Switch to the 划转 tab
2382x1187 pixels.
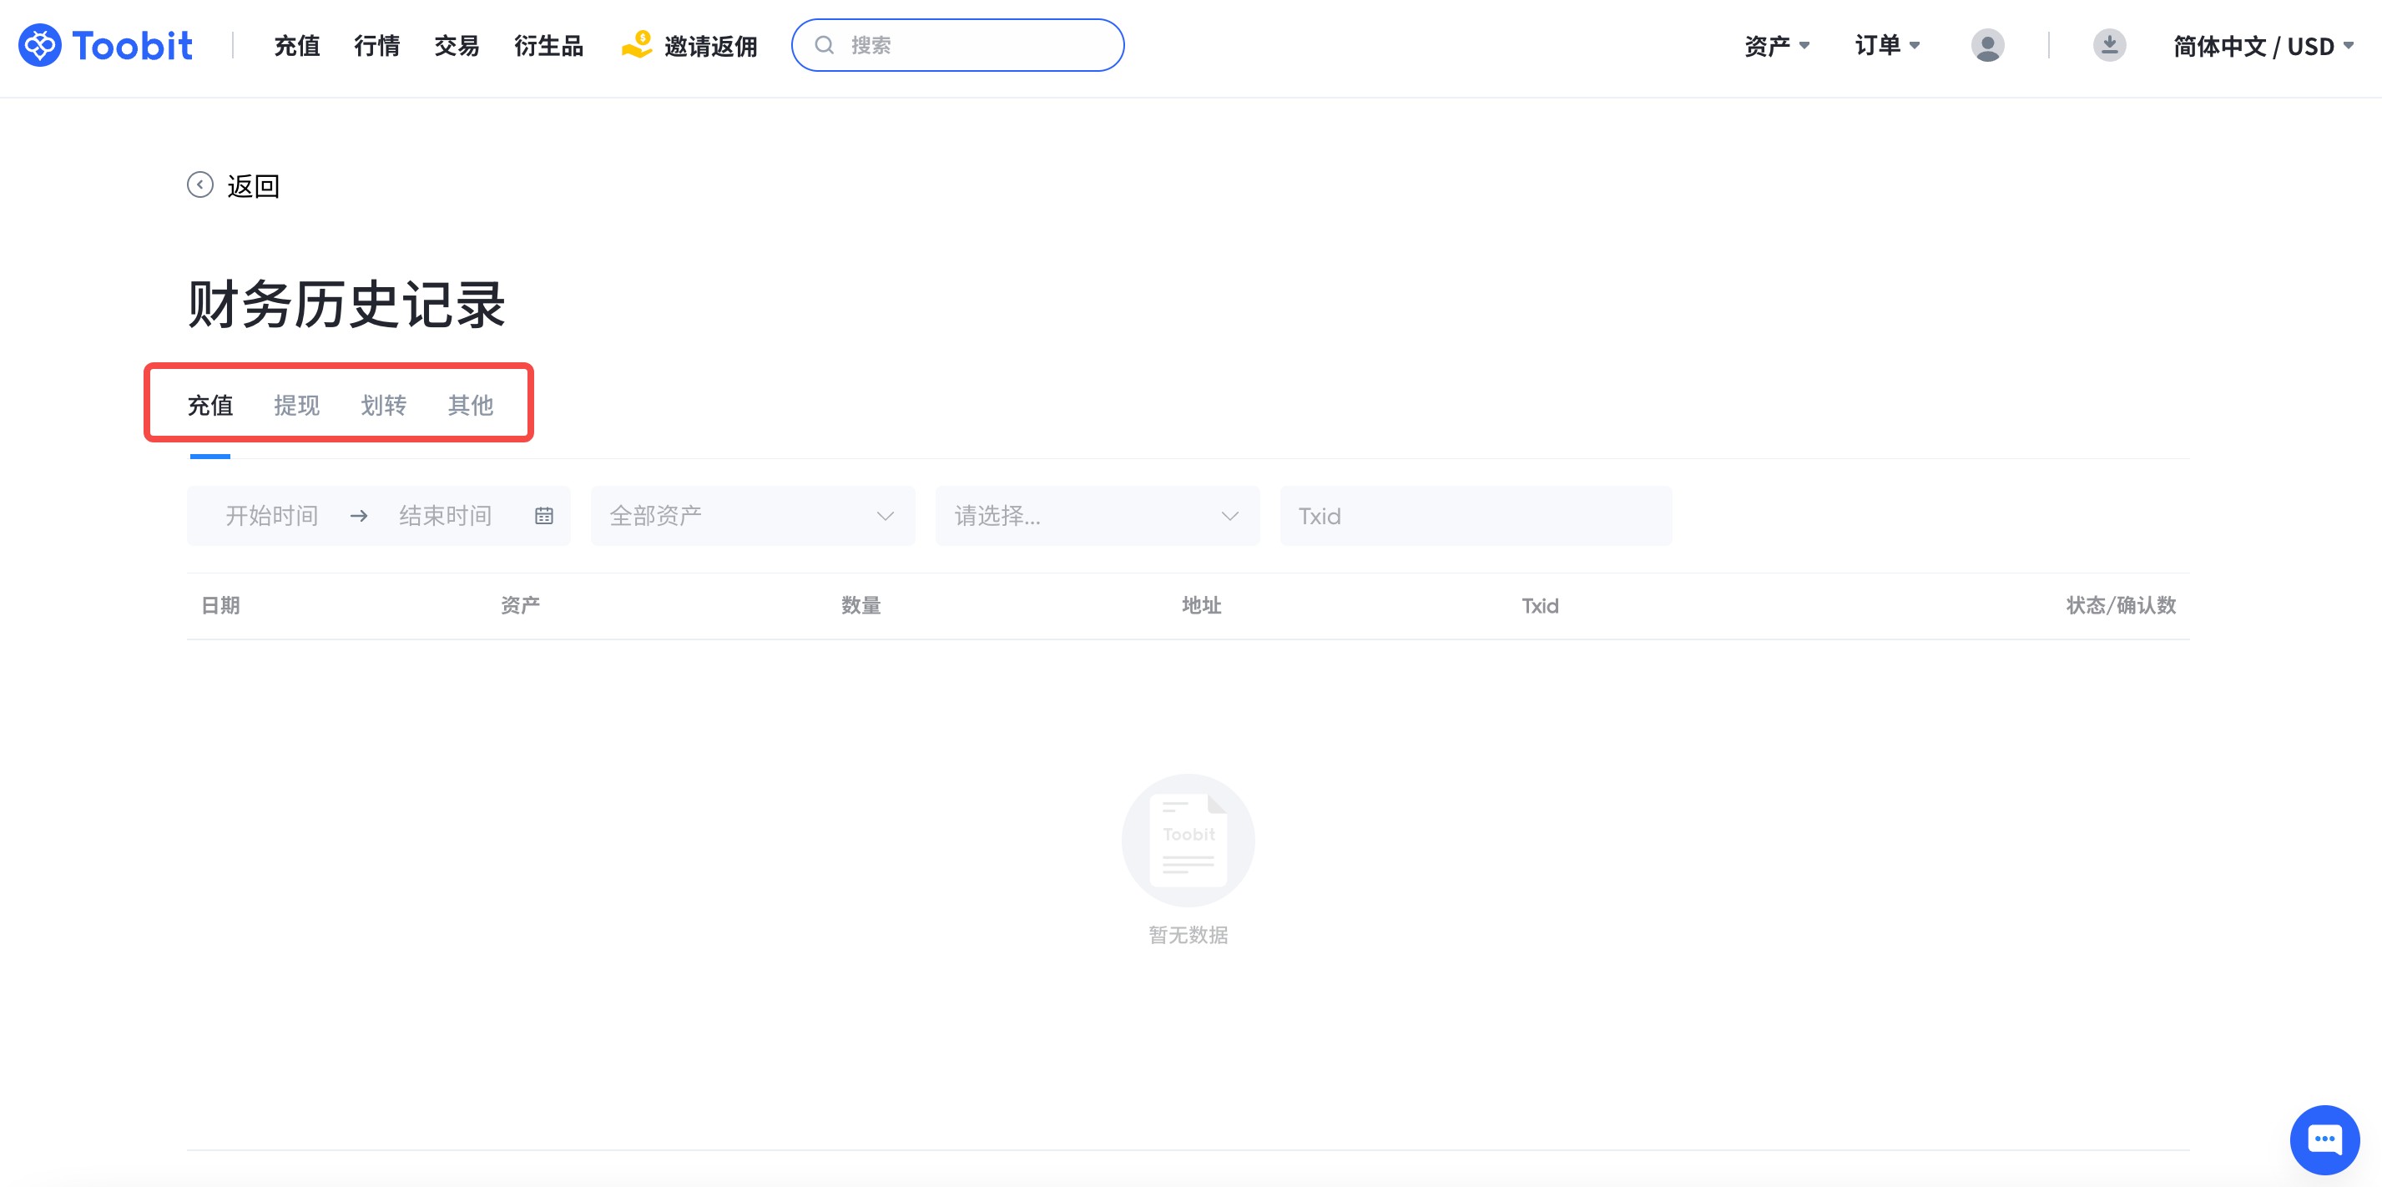[384, 405]
